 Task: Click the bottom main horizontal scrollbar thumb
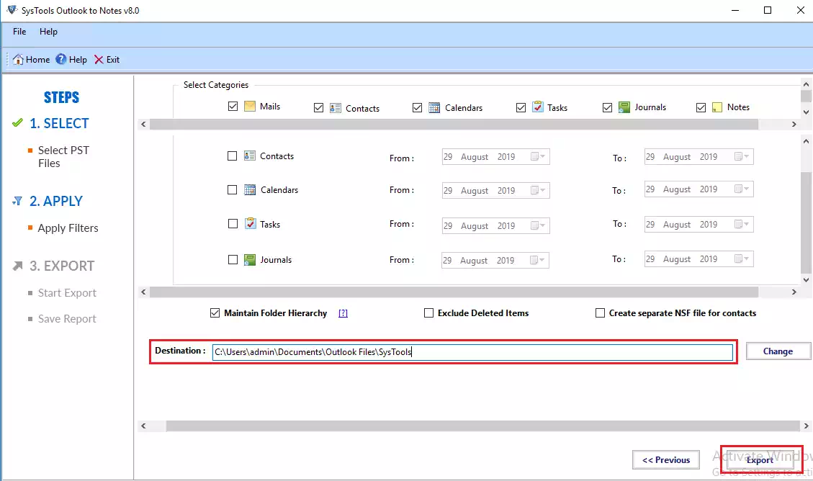pos(482,426)
